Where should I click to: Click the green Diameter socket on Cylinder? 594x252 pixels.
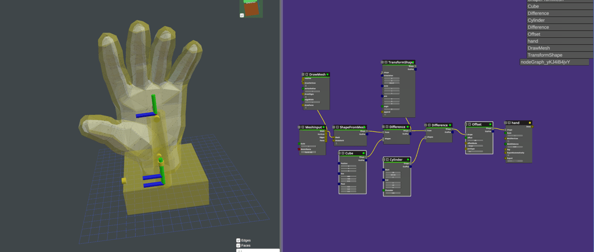(x=384, y=190)
